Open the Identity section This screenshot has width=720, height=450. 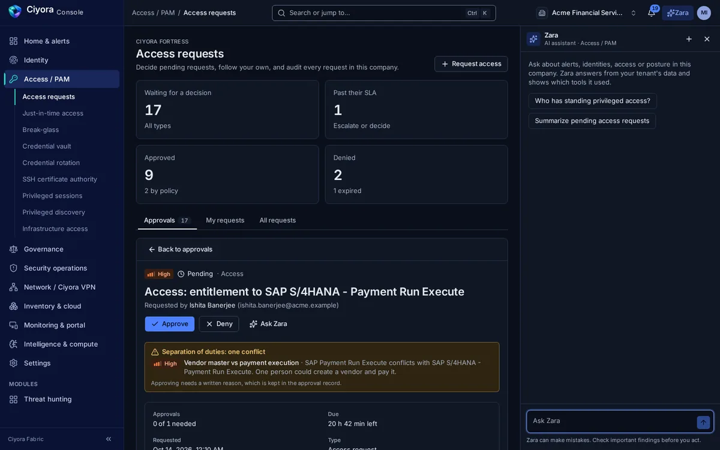coord(62,60)
